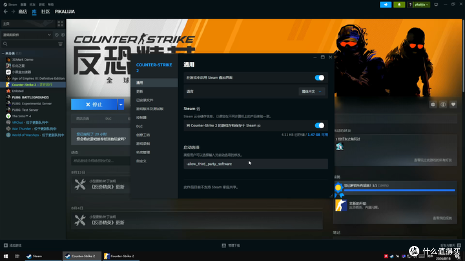Click the activity post input box
The image size is (465, 261).
click(x=100, y=161)
